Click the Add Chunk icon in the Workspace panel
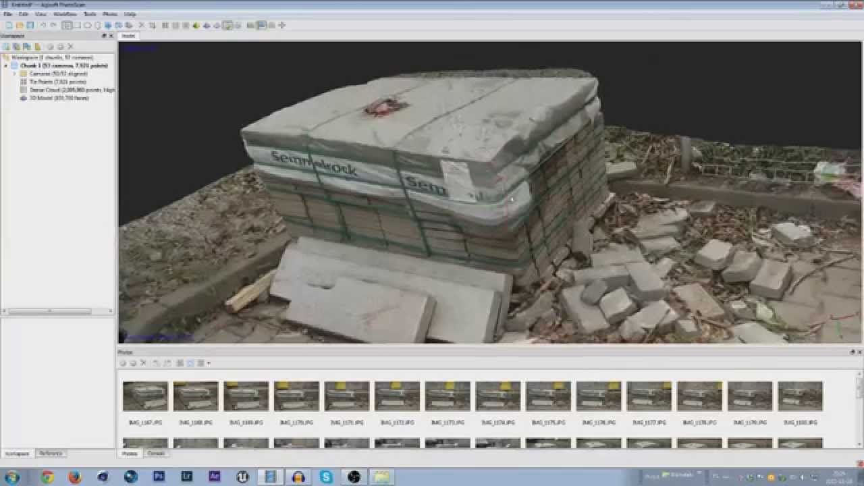This screenshot has height=486, width=864. (x=6, y=47)
